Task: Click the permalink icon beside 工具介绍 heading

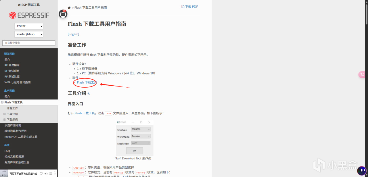Action: click(89, 94)
